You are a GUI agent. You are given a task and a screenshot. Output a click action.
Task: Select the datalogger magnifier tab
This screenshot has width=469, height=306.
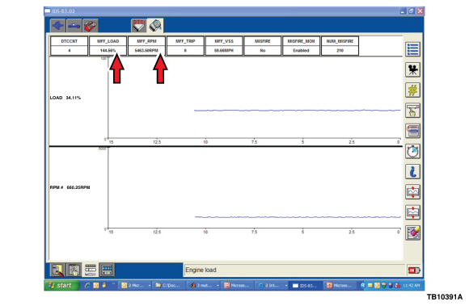point(155,26)
